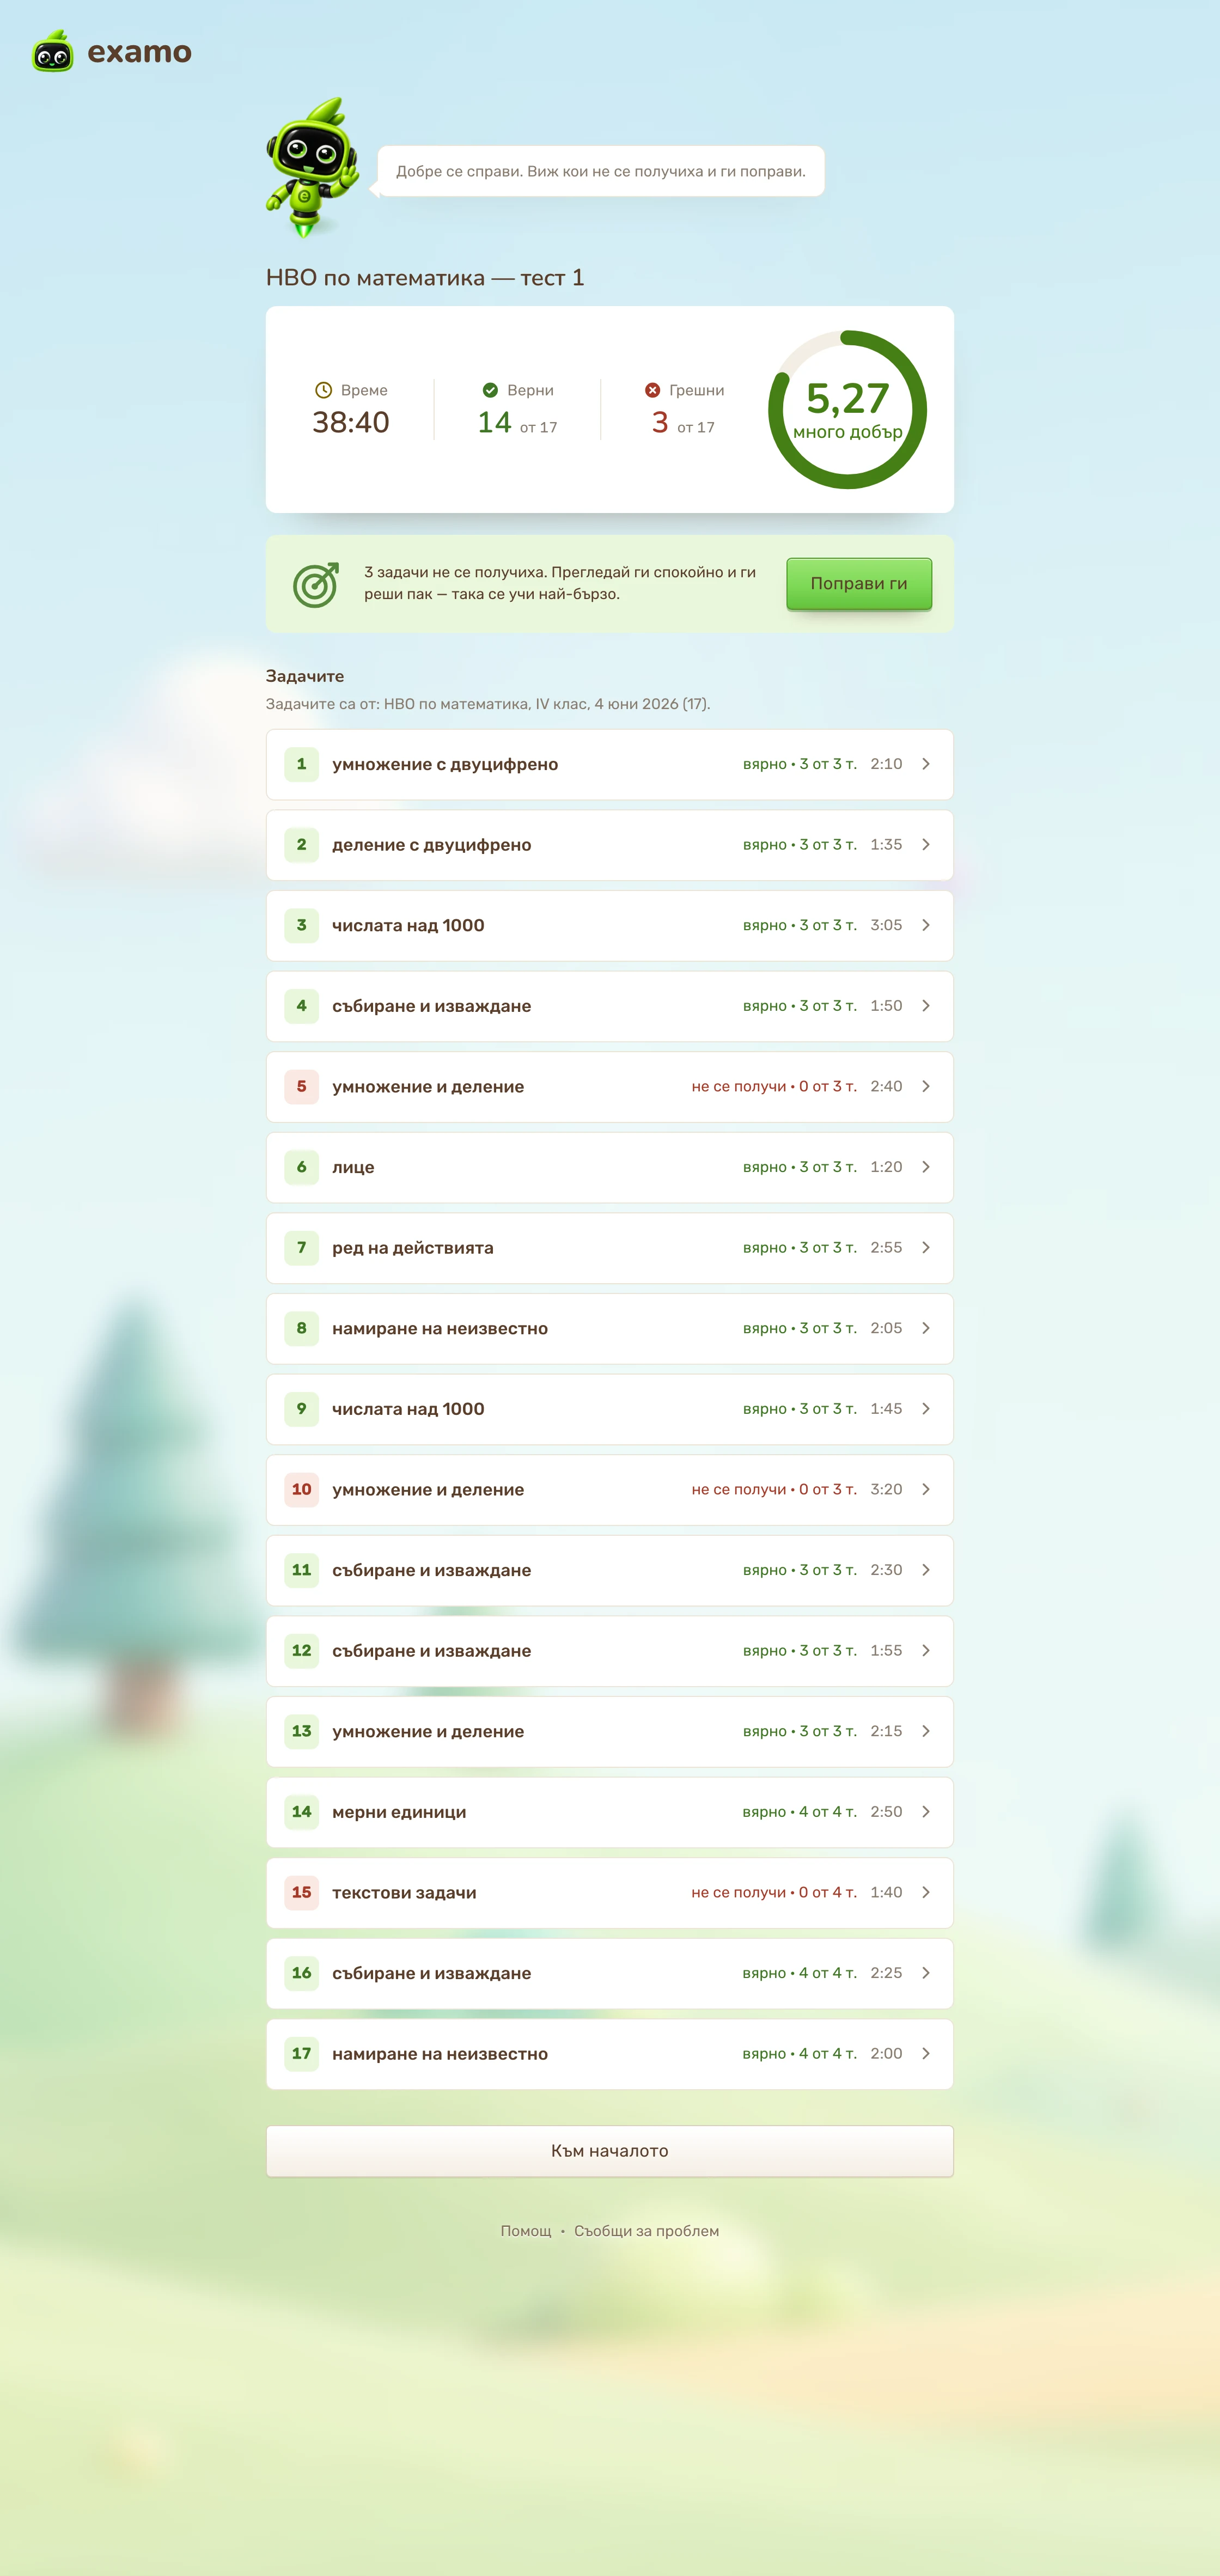Click the green checkmark icon beside Верни

[x=490, y=390]
